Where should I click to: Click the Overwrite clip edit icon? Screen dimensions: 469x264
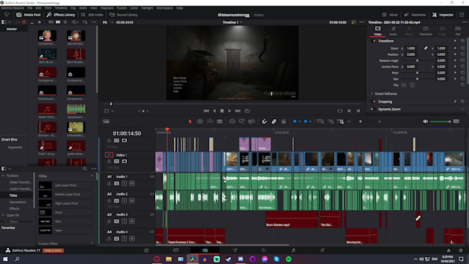pyautogui.click(x=241, y=121)
